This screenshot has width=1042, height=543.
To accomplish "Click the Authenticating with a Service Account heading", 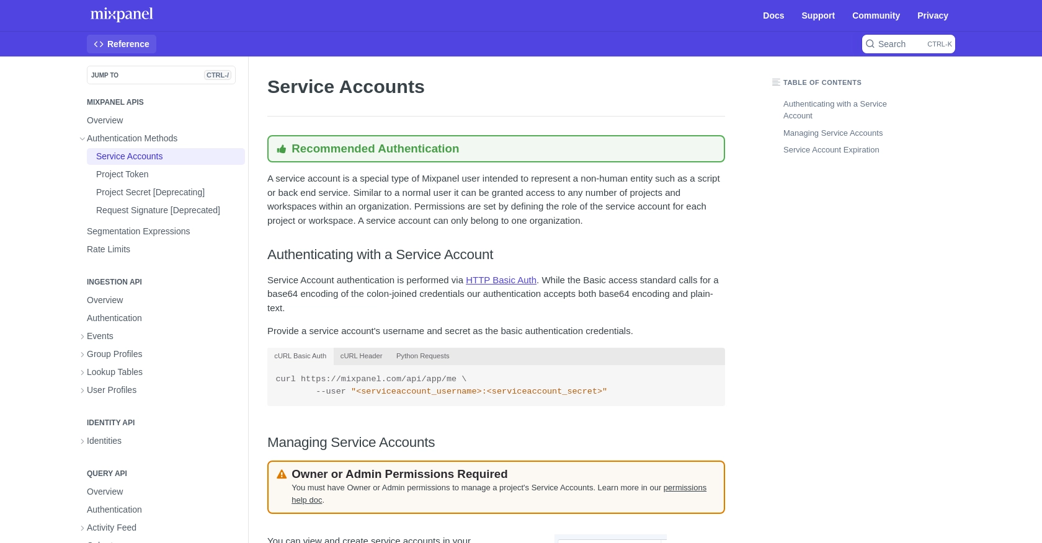I will [380, 255].
